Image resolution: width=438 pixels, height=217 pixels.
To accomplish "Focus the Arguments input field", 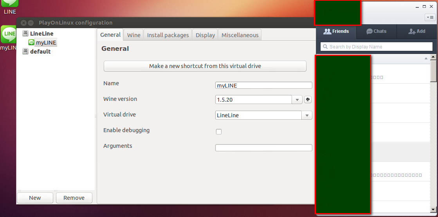I will (263, 148).
